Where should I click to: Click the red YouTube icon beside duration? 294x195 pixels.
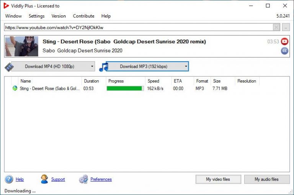tap(284, 41)
